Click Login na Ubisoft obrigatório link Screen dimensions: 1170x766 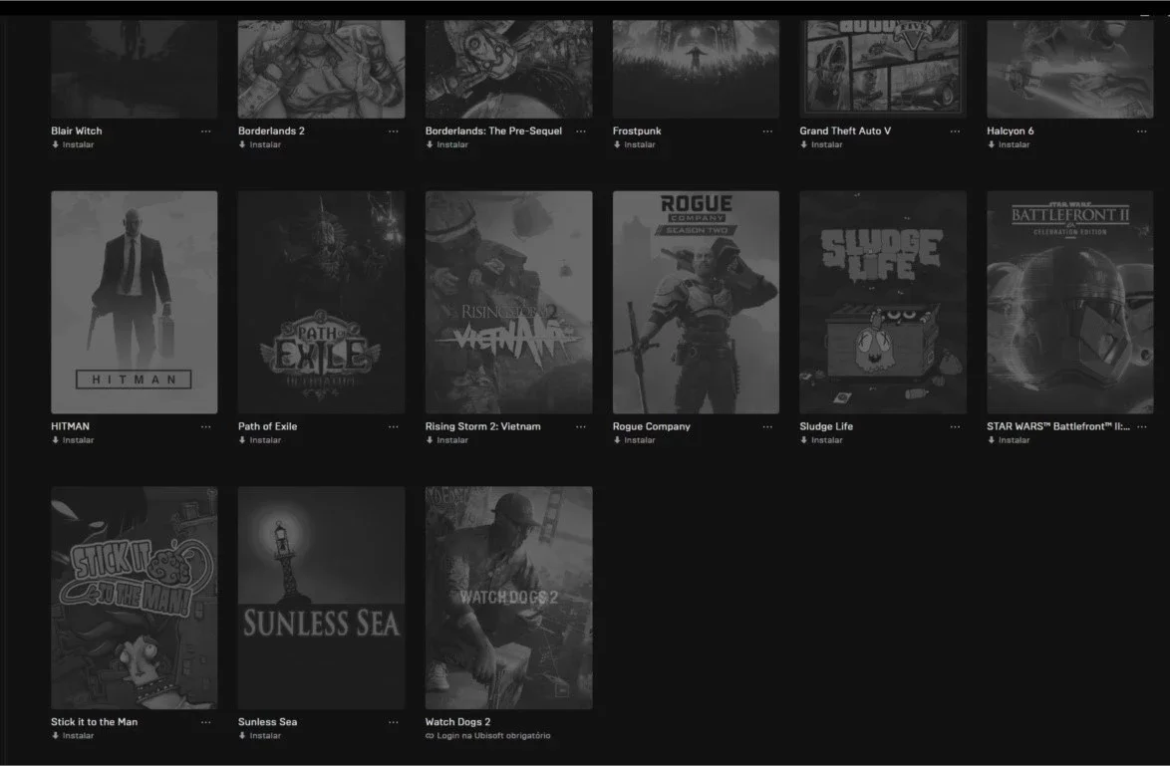point(488,735)
